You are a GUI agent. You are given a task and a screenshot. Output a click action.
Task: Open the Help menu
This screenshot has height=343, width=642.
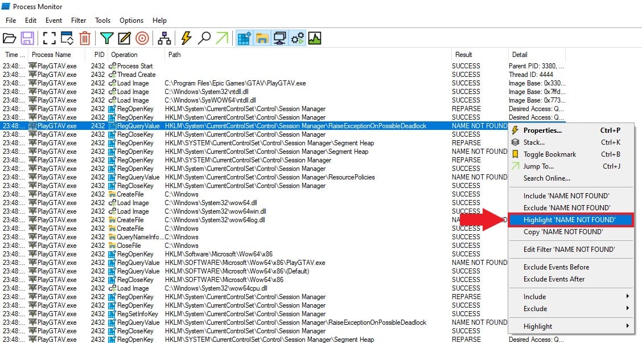pos(160,21)
